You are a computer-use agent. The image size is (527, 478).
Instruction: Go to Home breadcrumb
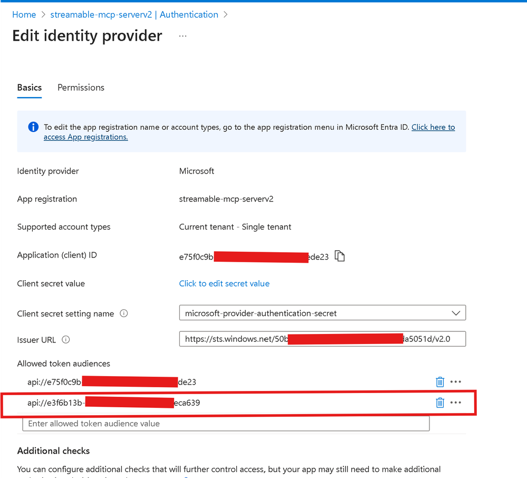[24, 14]
